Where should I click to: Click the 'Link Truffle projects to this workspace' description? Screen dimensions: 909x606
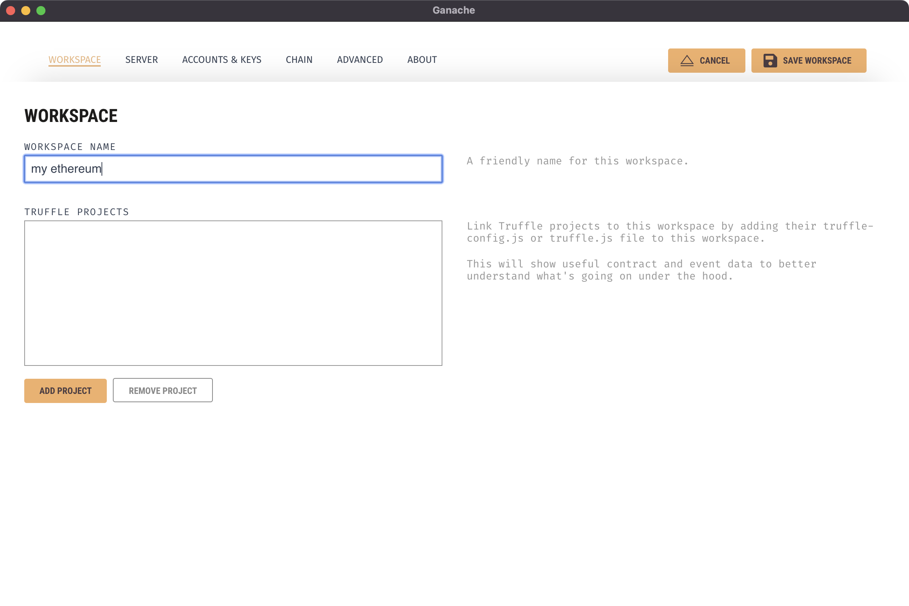(x=670, y=232)
